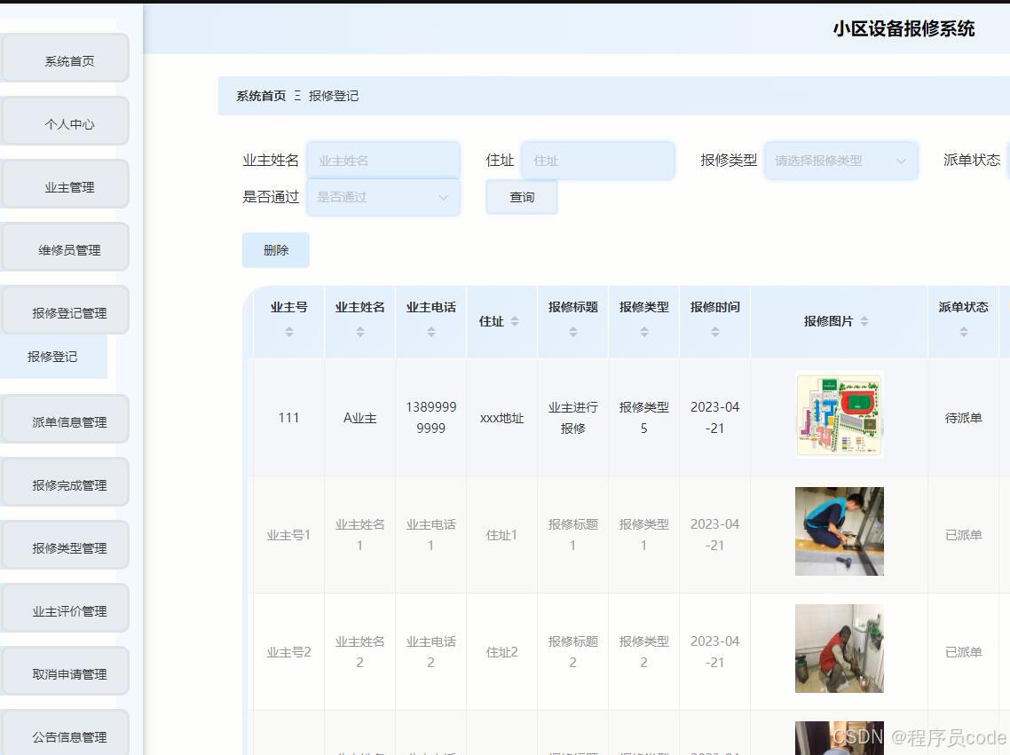Sort table by 报修时间 column
Viewport: 1010px width, 755px height.
pyautogui.click(x=714, y=333)
